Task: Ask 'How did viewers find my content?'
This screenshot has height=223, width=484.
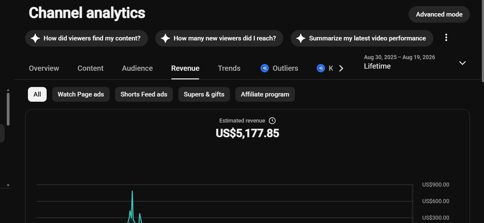Action: 87,38
